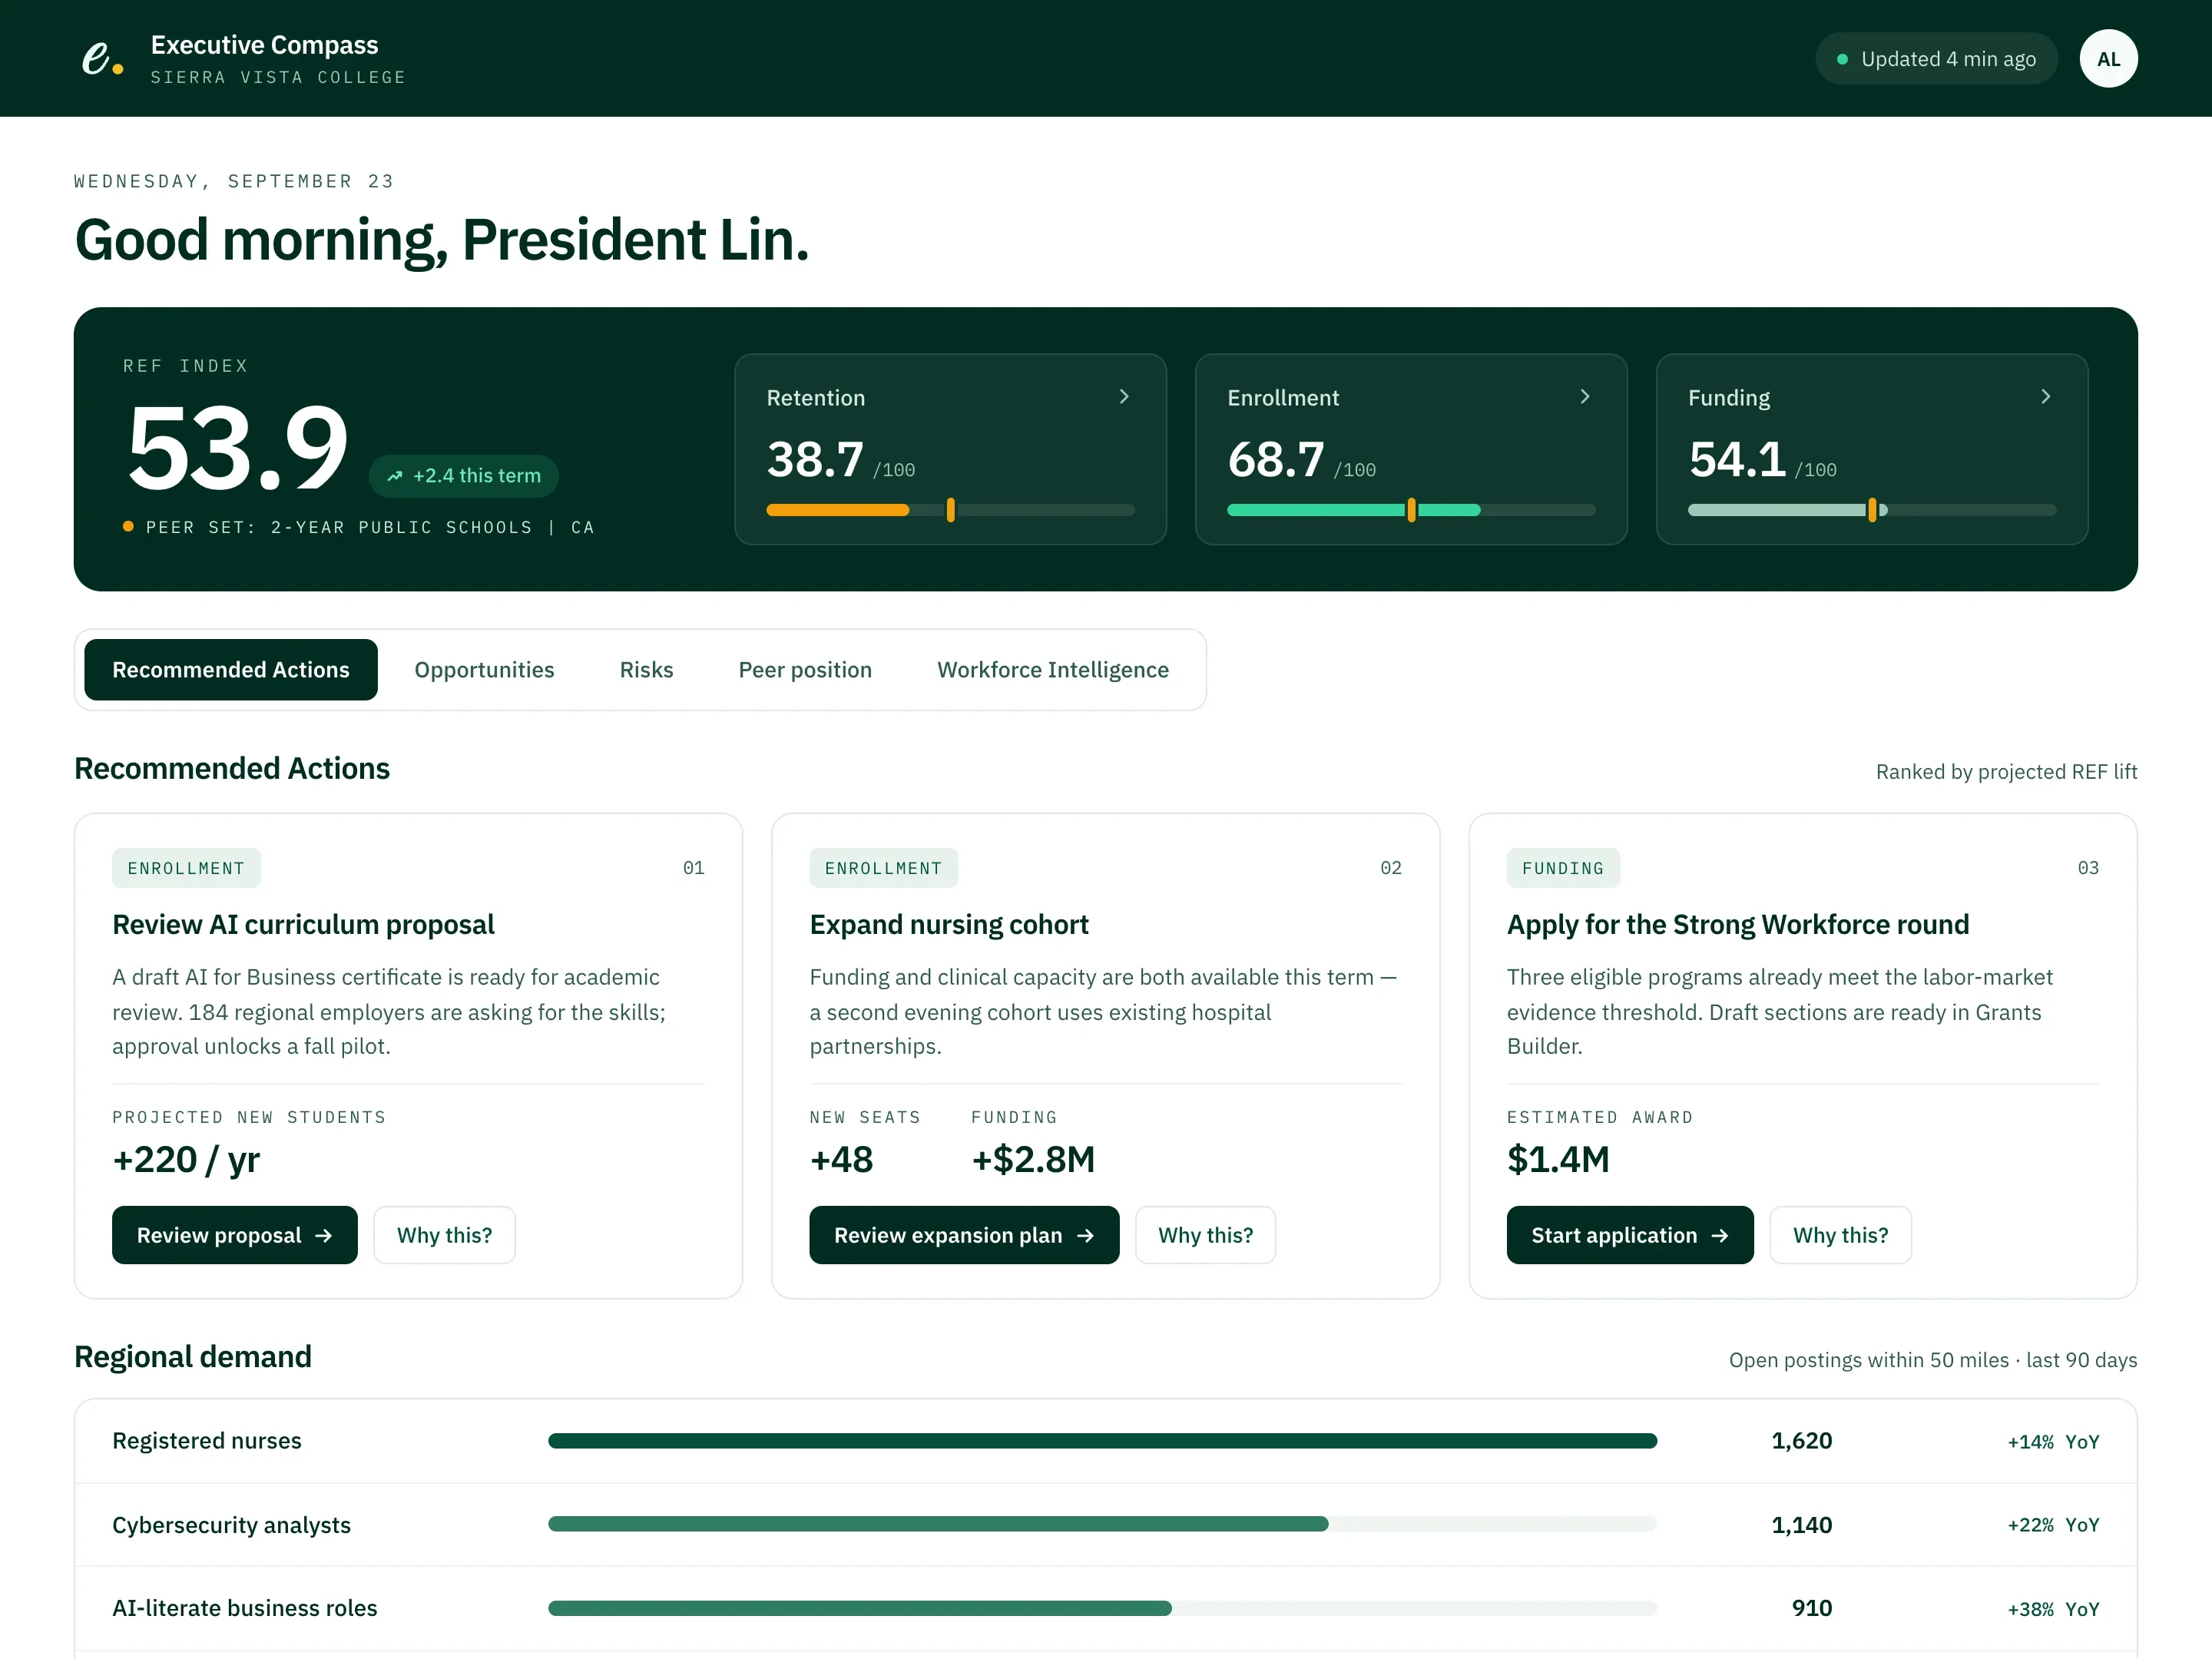Click Why this? for nursing cohort
This screenshot has width=2212, height=1659.
coord(1205,1235)
